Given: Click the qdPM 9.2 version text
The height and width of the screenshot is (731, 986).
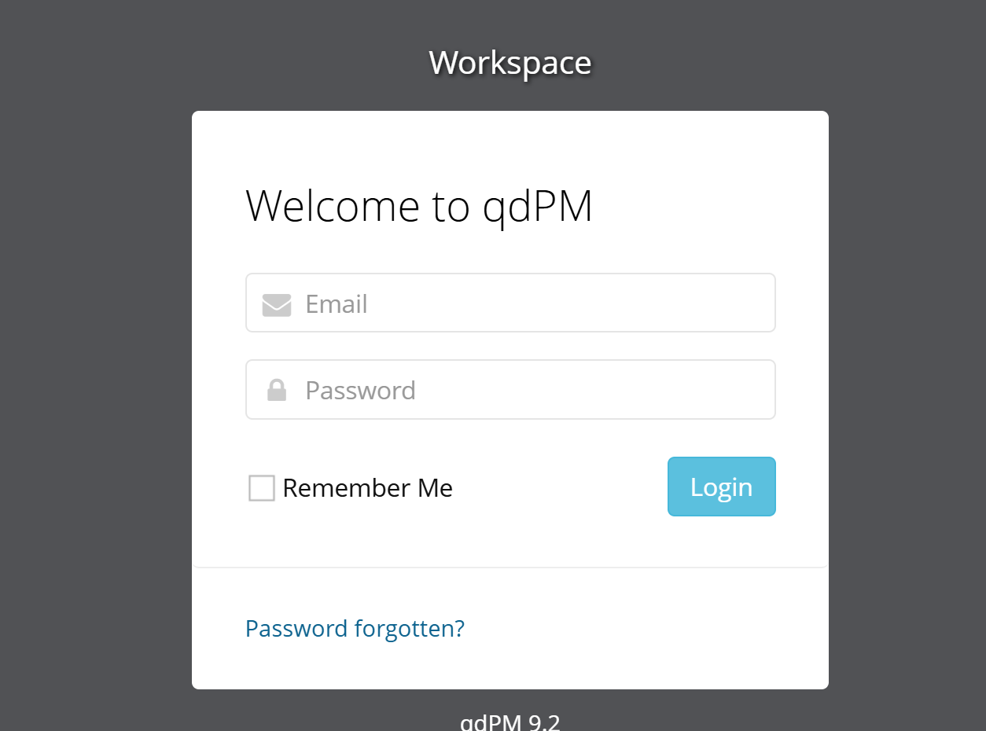Looking at the screenshot, I should point(510,722).
